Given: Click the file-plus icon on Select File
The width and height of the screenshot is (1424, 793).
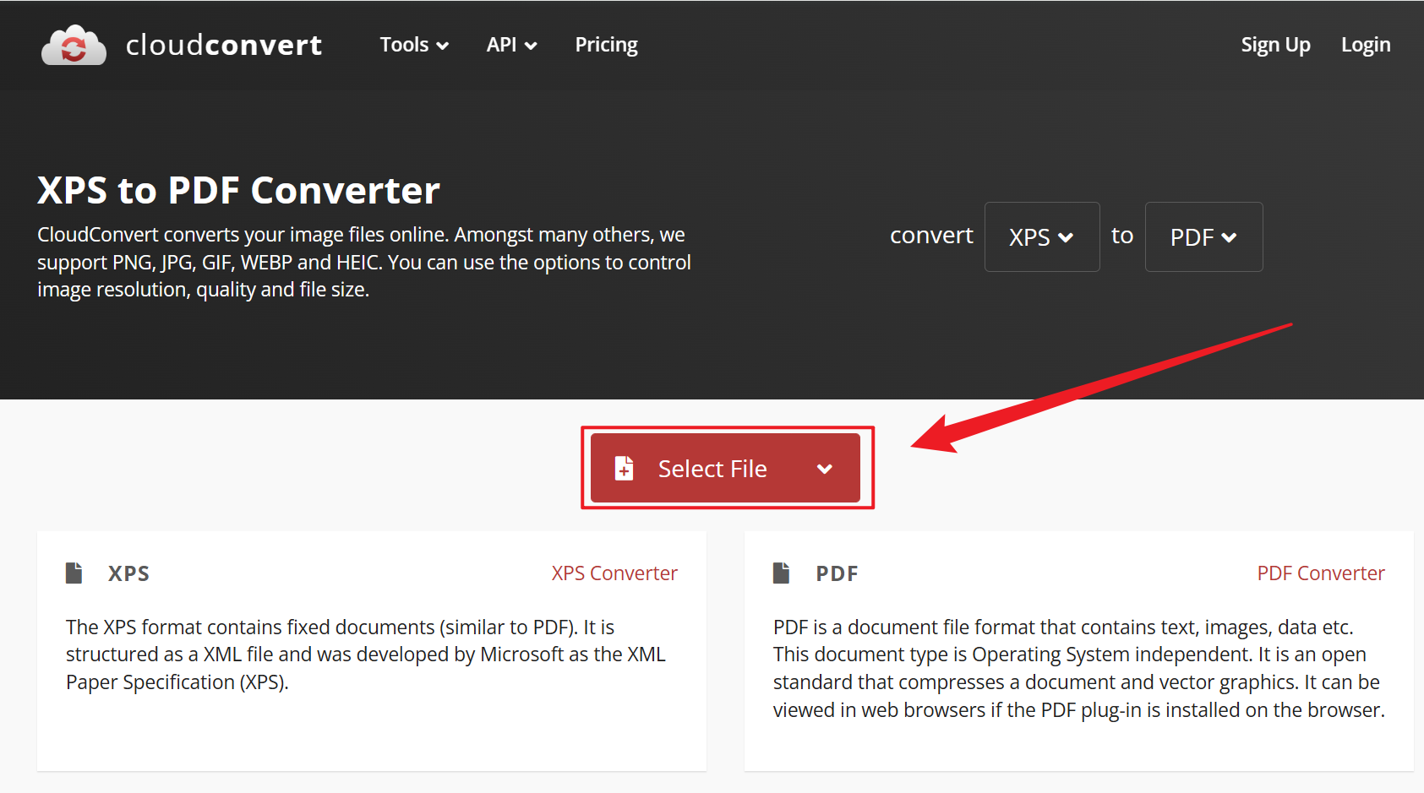Looking at the screenshot, I should coord(624,468).
